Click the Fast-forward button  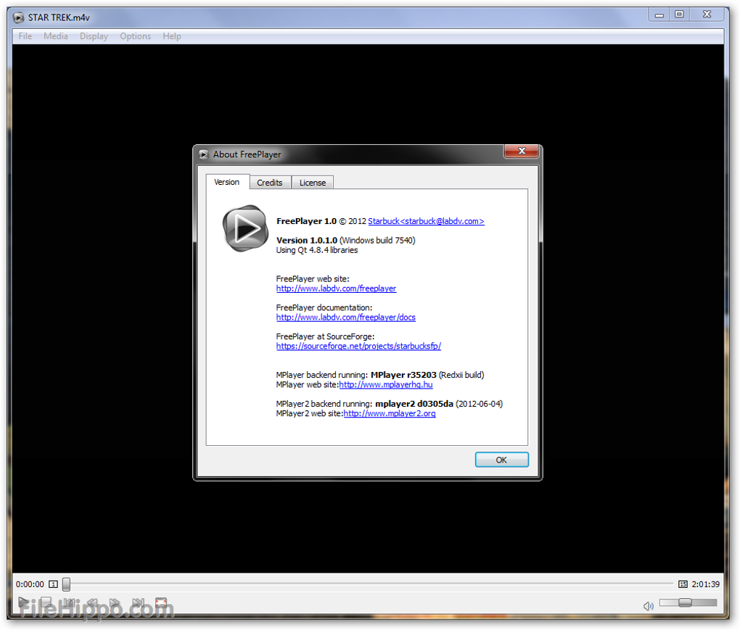click(115, 602)
